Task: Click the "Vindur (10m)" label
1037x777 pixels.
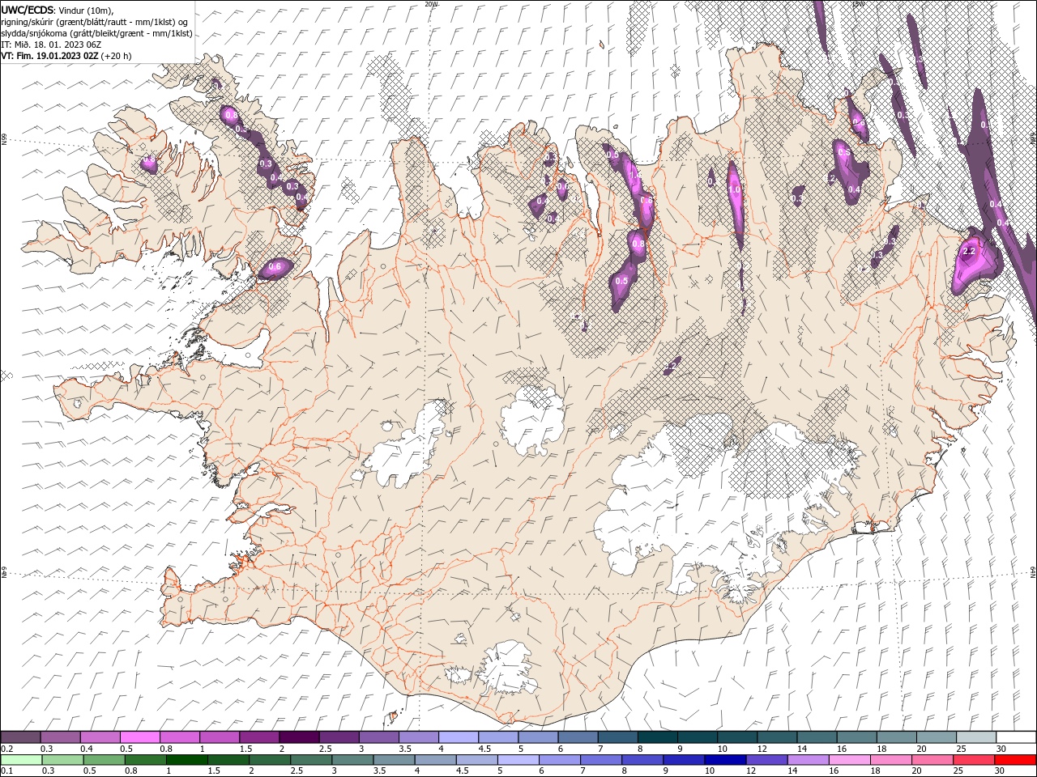Action: pos(87,10)
